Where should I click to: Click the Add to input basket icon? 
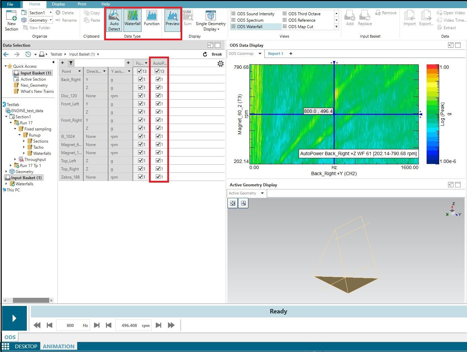350,18
